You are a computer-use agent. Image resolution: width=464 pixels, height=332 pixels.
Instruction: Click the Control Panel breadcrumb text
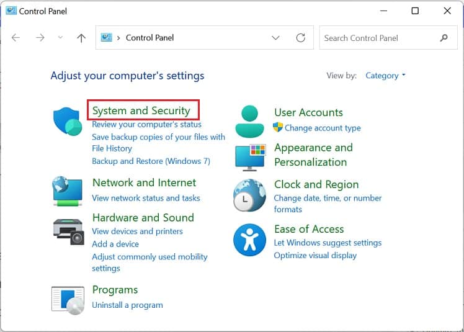coord(149,38)
